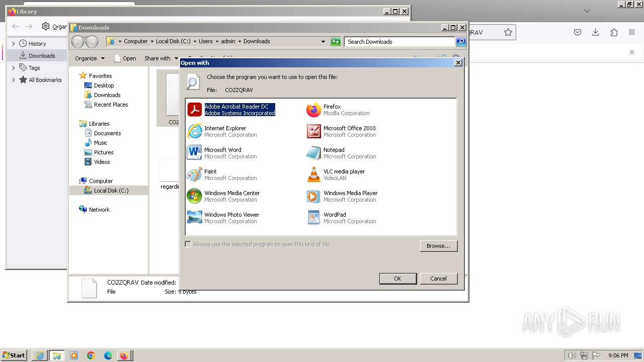Select Windows Media Player icon
This screenshot has height=362, width=644.
313,196
